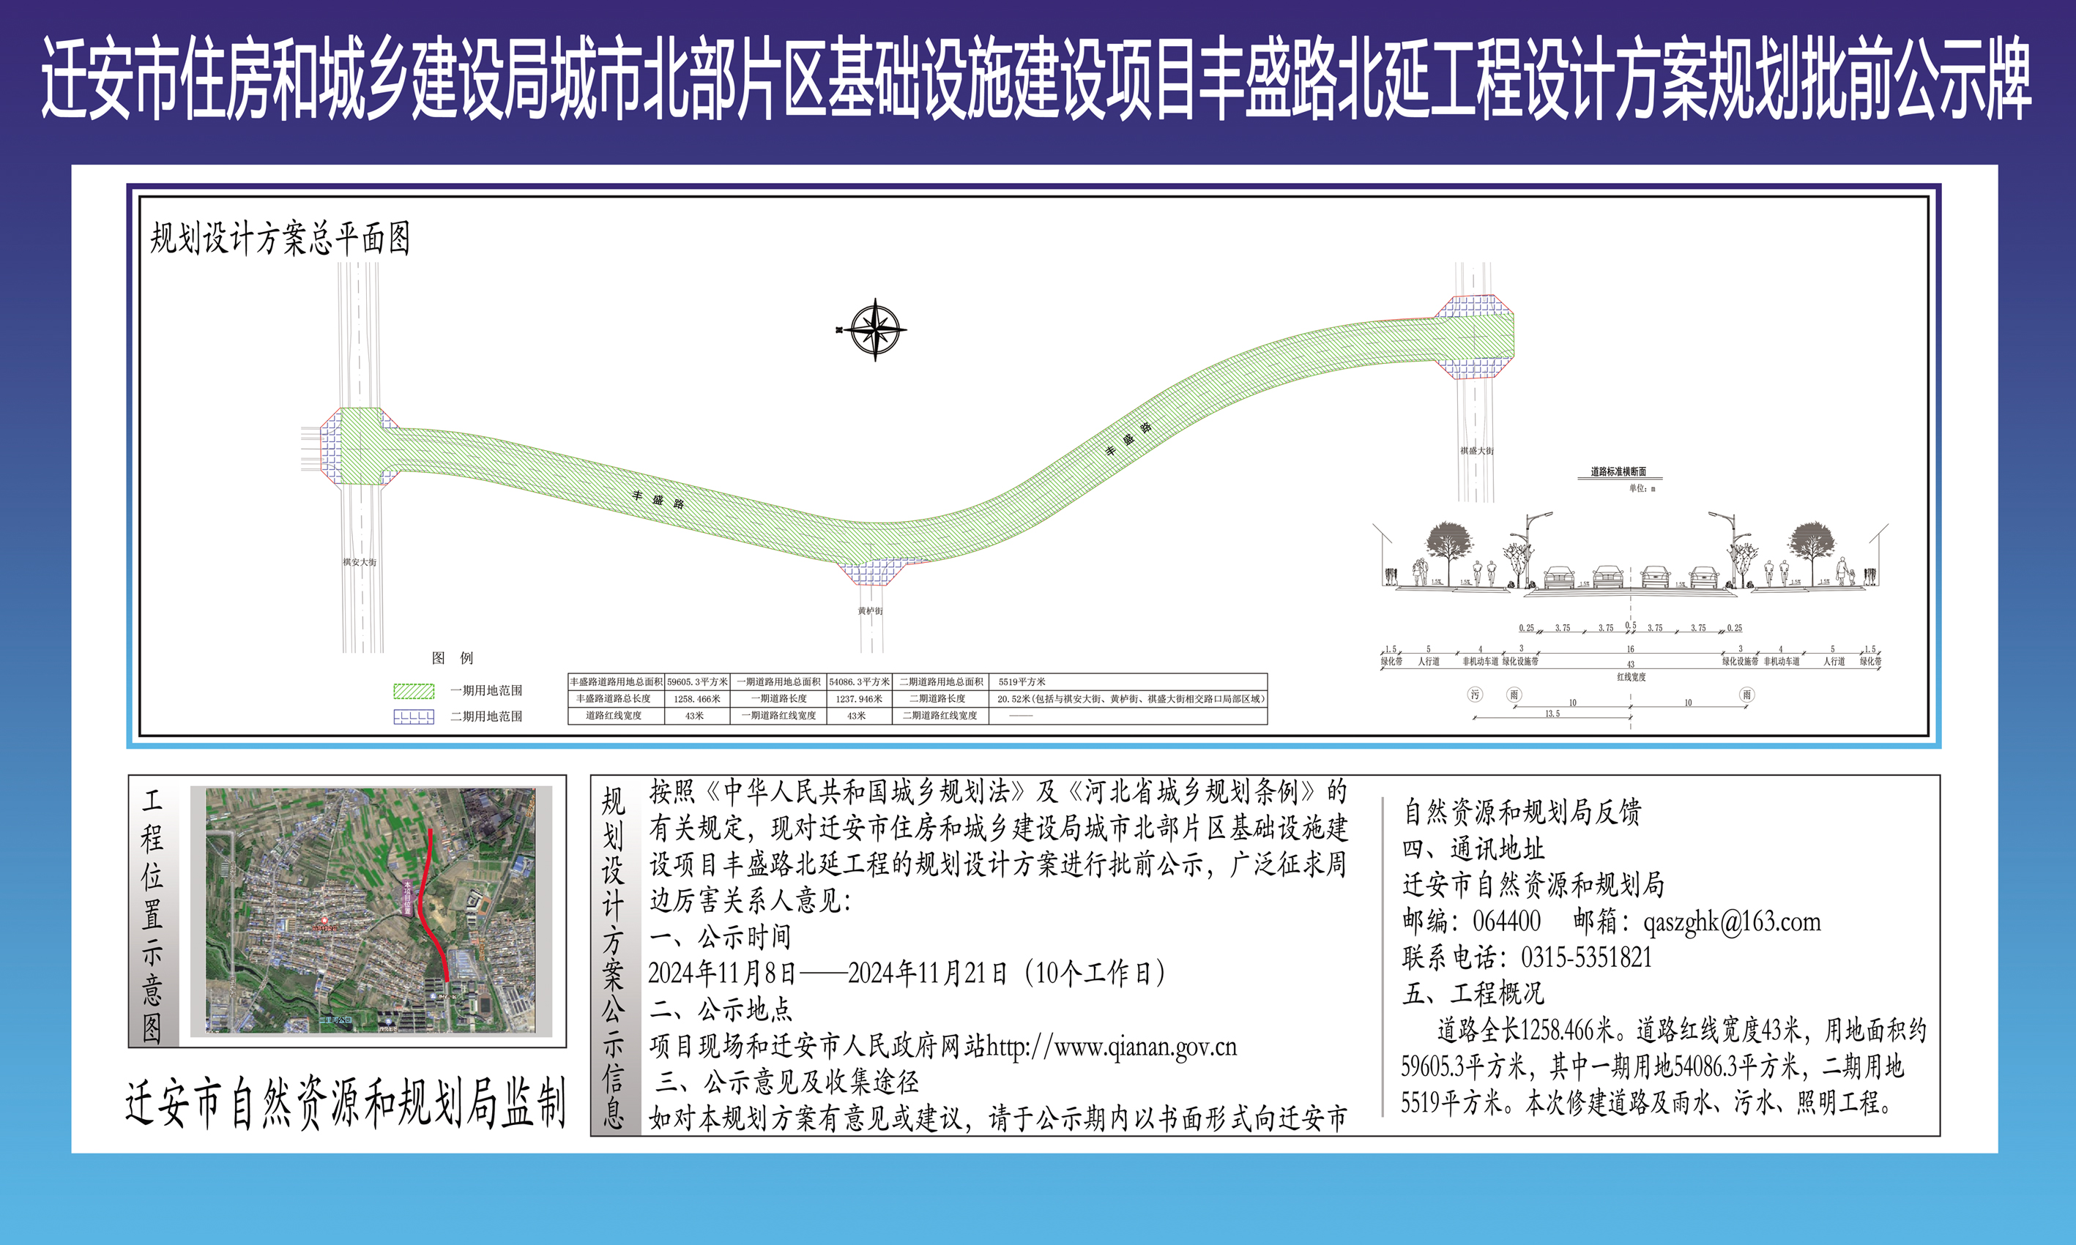Click the 三、公示意见及收集途径 heading
The height and width of the screenshot is (1245, 2076).
pos(787,1083)
